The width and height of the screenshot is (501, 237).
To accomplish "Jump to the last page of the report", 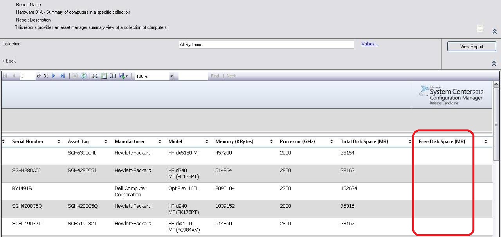I will [x=63, y=76].
